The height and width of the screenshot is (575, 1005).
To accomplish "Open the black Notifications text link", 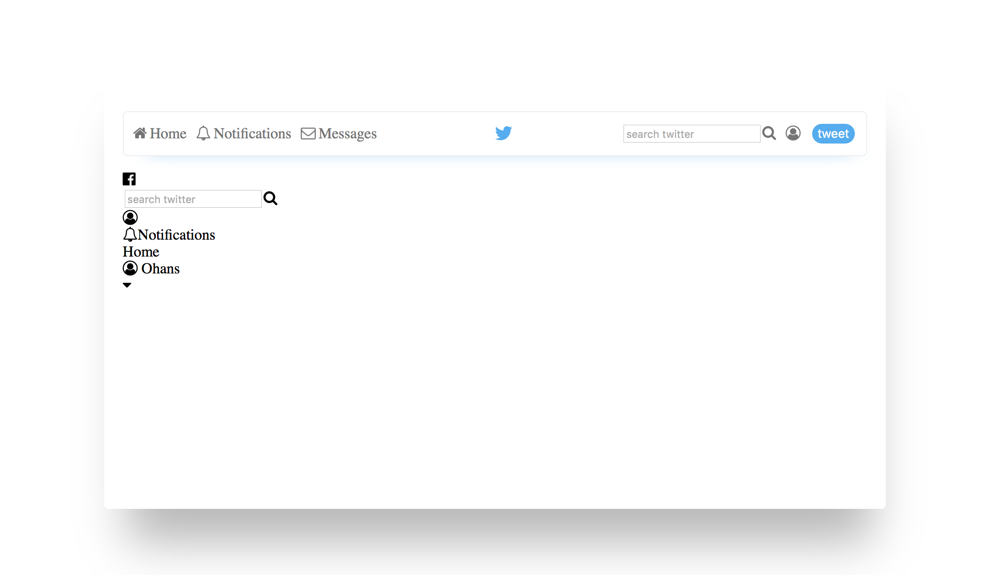I will tap(176, 235).
